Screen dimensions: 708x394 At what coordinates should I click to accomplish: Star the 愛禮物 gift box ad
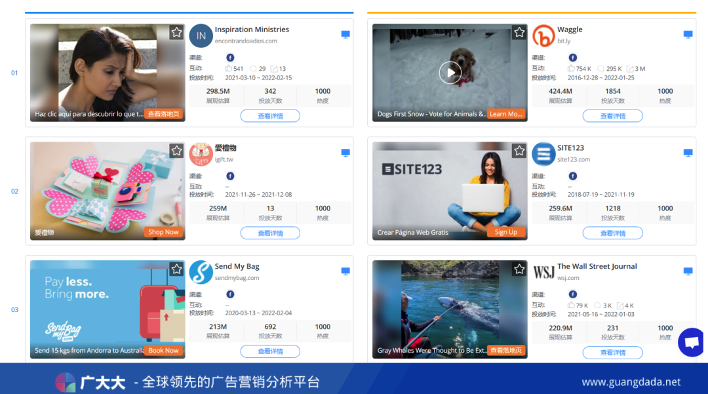click(x=176, y=151)
